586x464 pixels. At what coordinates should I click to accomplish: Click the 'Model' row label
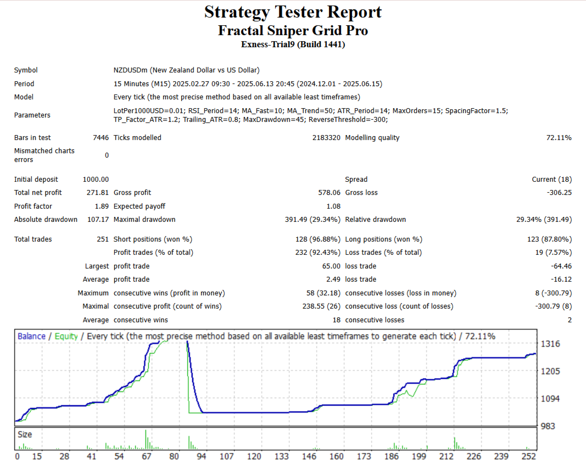pyautogui.click(x=24, y=97)
